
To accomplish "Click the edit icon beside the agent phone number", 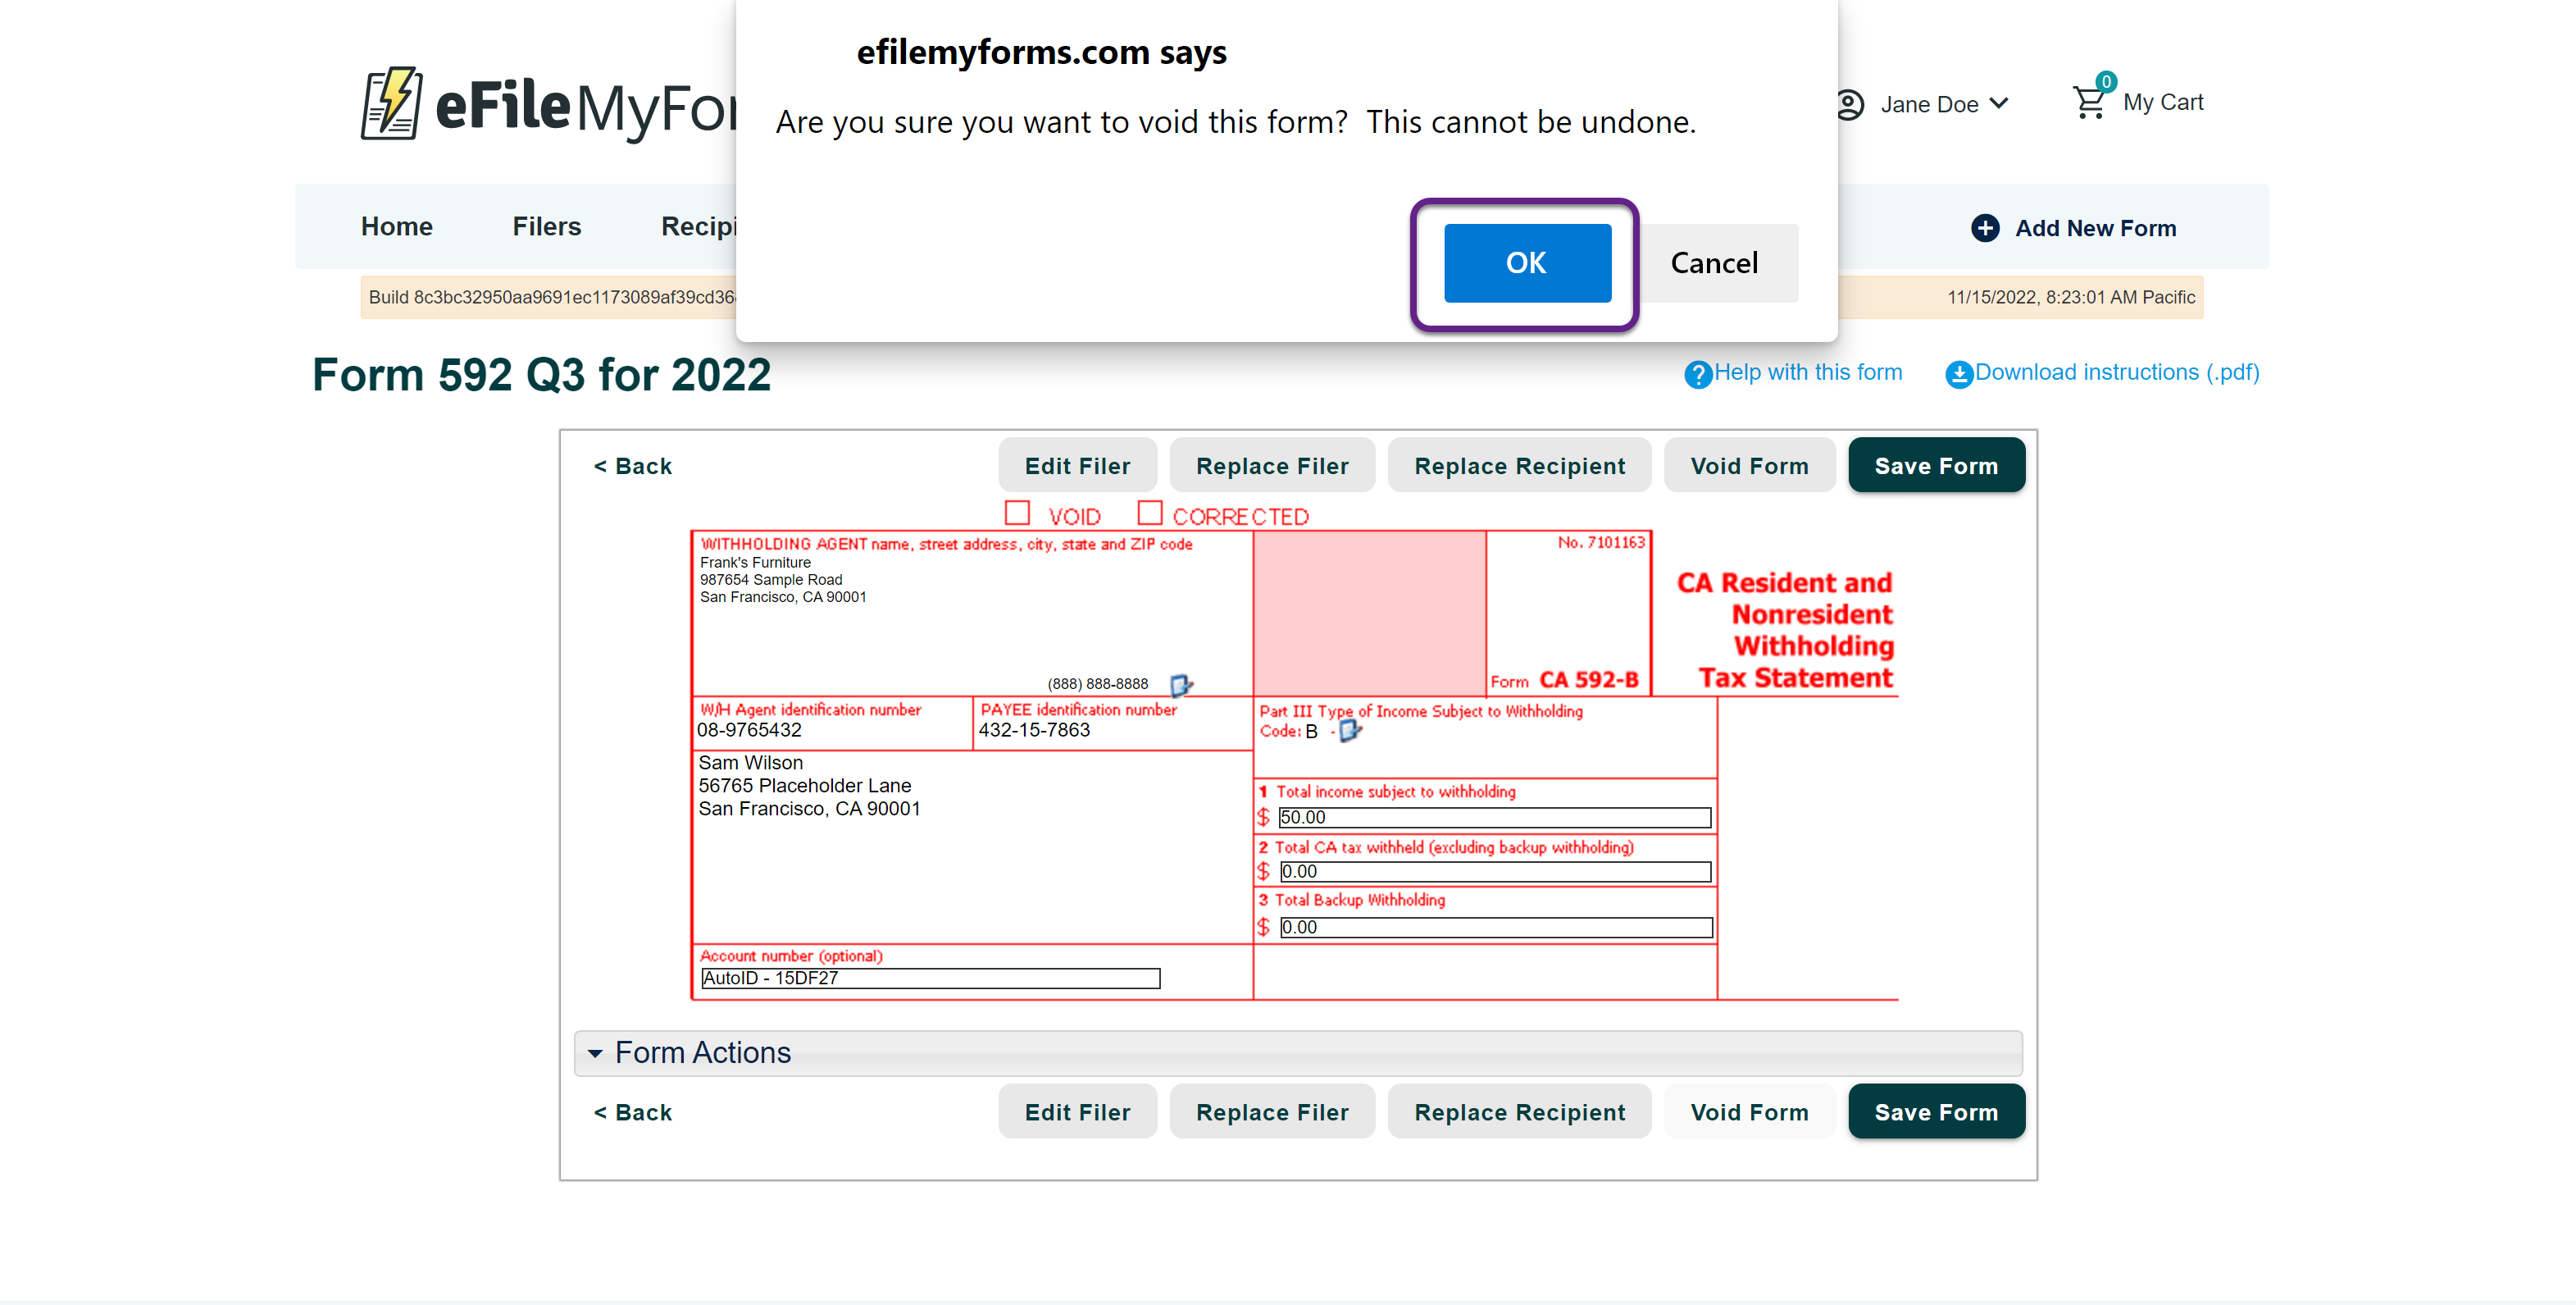I will [x=1180, y=685].
